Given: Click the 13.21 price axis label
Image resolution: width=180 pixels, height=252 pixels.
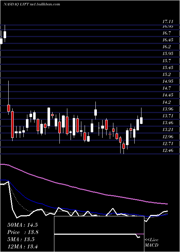Looking at the screenshot, I should 168,130.
